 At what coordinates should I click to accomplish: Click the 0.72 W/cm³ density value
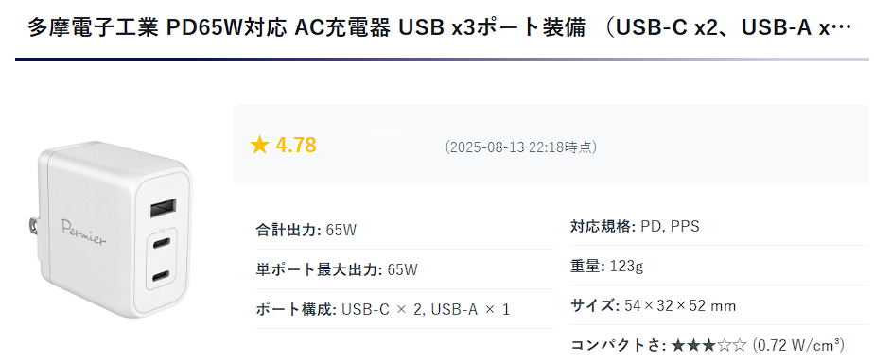point(798,345)
